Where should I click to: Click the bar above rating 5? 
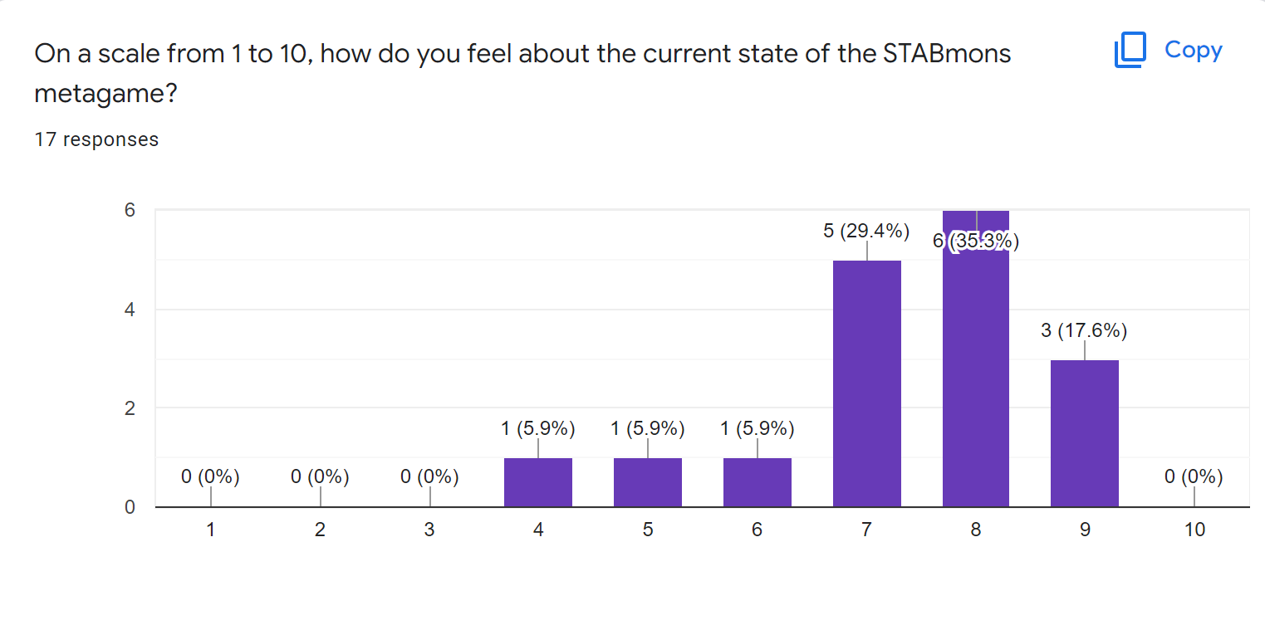(648, 482)
